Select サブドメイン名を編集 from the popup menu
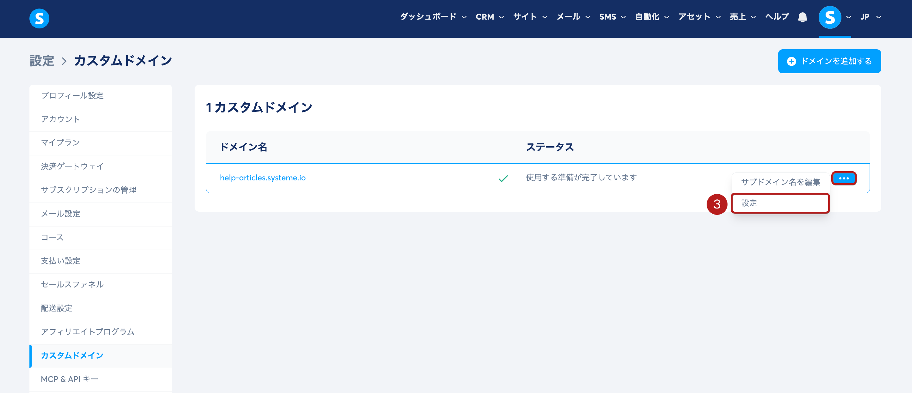 point(780,182)
